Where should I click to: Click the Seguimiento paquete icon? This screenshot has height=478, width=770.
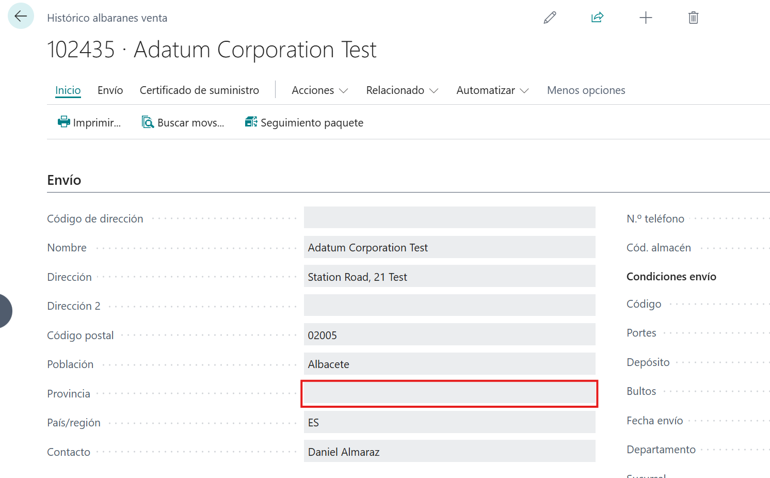click(251, 122)
